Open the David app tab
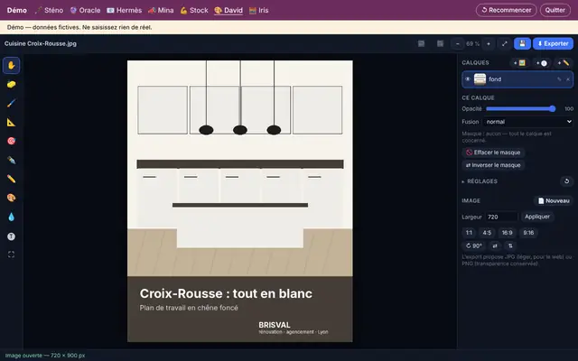578x361 pixels. pos(228,10)
